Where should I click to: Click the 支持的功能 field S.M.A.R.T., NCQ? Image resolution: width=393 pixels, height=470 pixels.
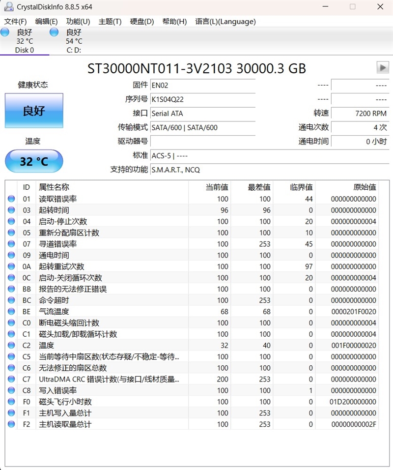tap(270, 170)
